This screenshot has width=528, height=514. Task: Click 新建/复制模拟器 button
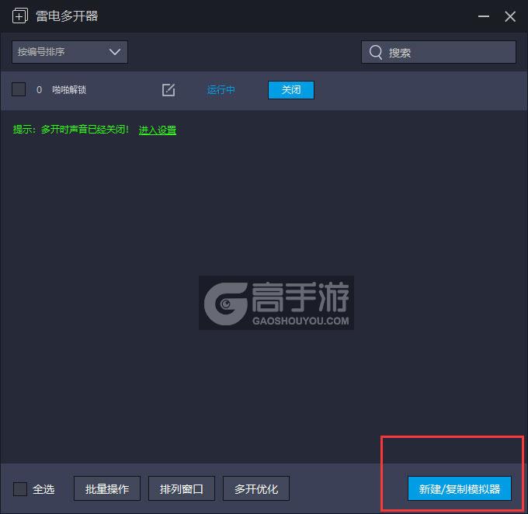tap(460, 488)
